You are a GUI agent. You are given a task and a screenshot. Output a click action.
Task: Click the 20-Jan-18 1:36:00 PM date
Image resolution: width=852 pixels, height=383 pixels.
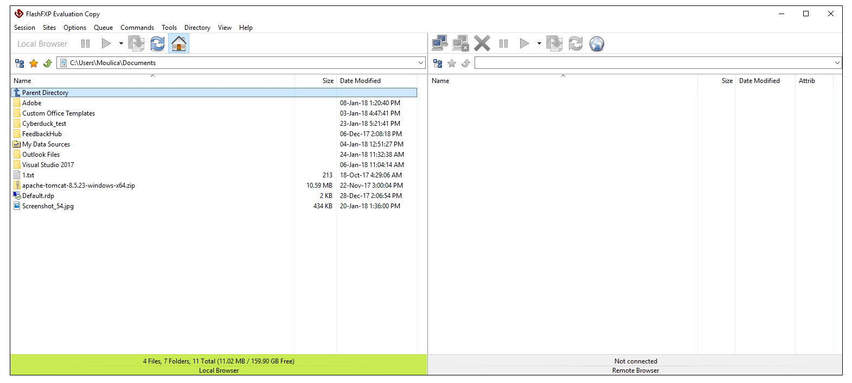pos(370,206)
